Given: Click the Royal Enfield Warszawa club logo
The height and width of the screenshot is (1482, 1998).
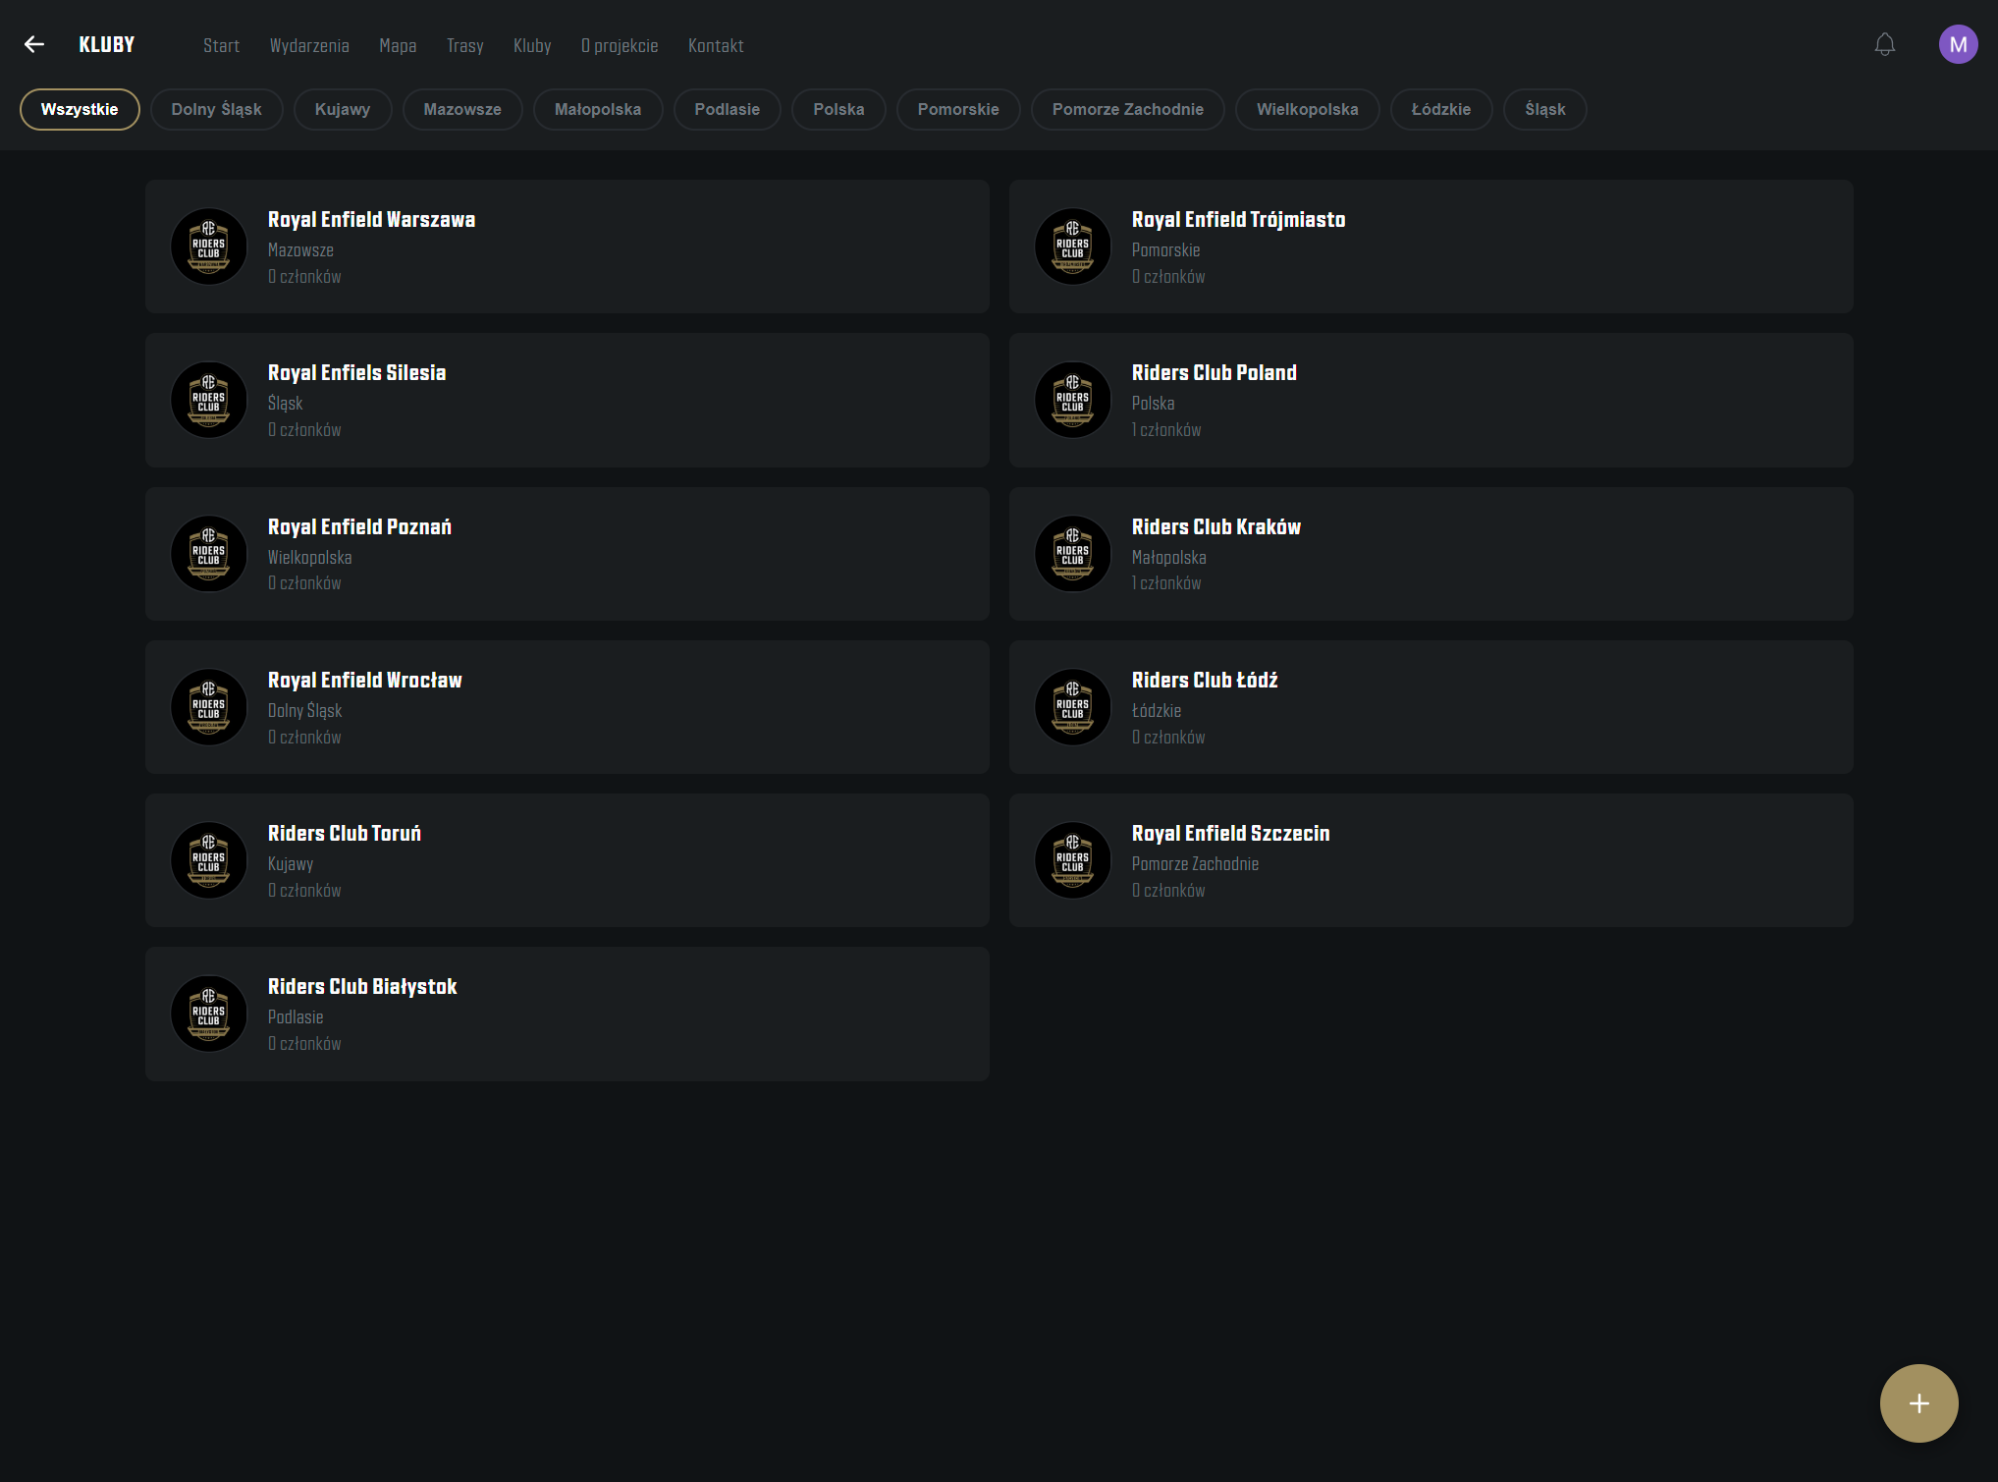Looking at the screenshot, I should click(209, 247).
